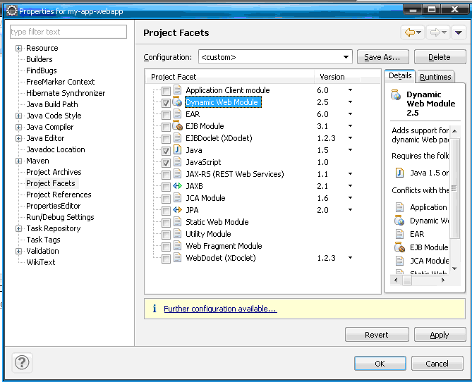472x382 pixels.
Task: Click the Java facet icon in list
Action: pyautogui.click(x=177, y=149)
